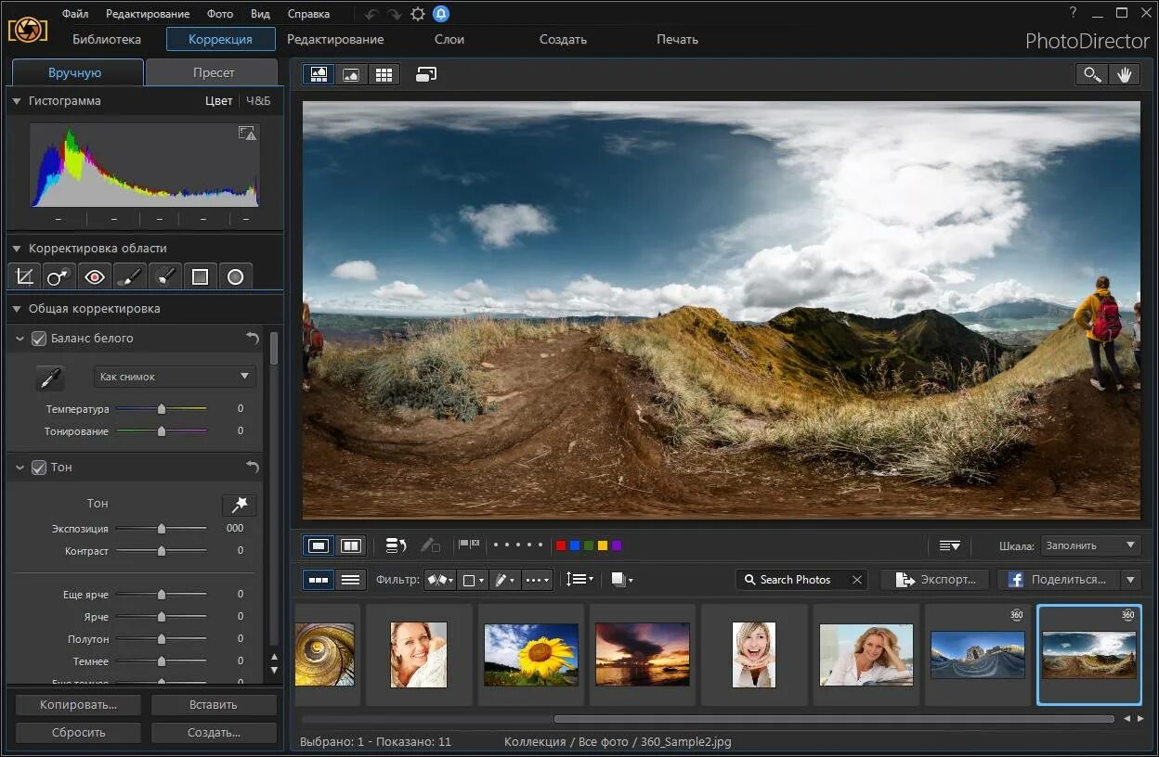The width and height of the screenshot is (1159, 757).
Task: Uncheck the Баланс белого checkbox
Action: [39, 339]
